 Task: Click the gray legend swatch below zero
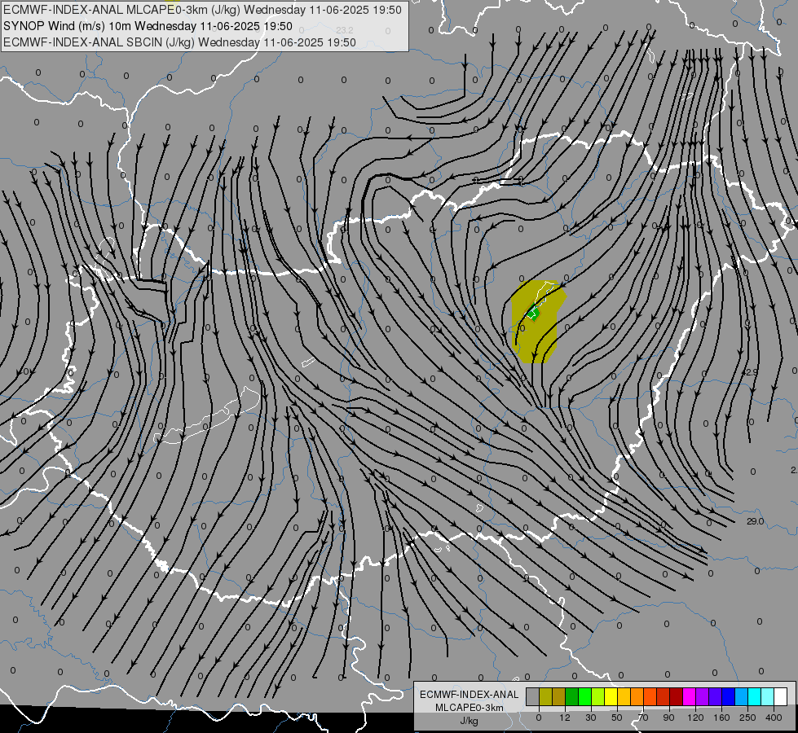533,696
